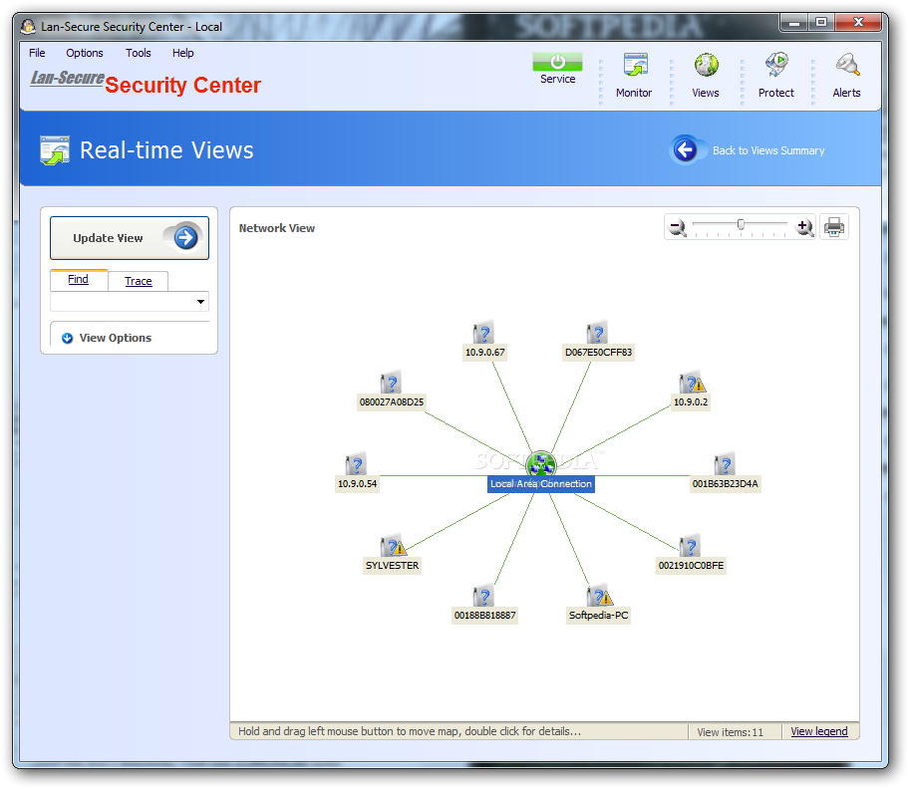The image size is (909, 789).
Task: Click the 10.9.0.67 label
Action: click(x=484, y=353)
